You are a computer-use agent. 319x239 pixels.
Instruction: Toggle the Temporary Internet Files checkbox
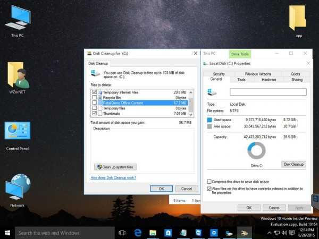(x=95, y=92)
